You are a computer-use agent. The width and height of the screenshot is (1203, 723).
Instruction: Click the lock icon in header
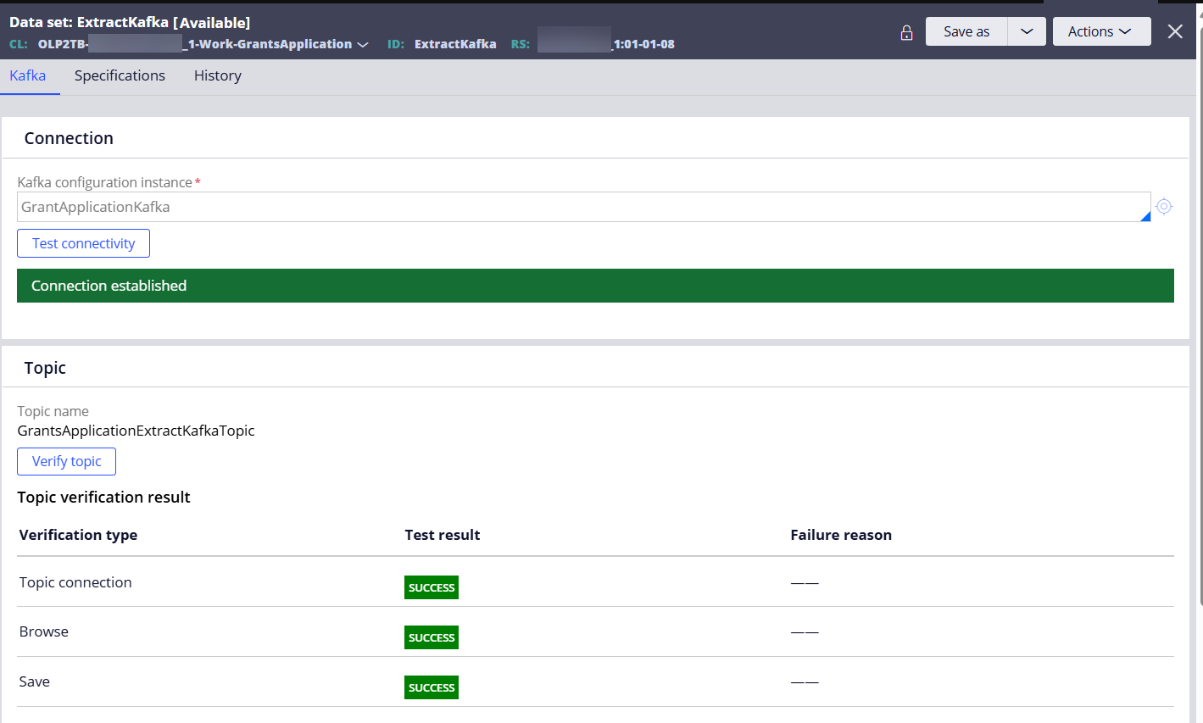pos(906,32)
